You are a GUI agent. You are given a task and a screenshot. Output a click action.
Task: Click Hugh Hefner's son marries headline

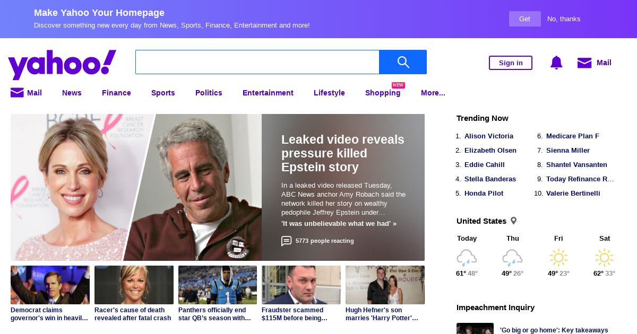point(382,314)
